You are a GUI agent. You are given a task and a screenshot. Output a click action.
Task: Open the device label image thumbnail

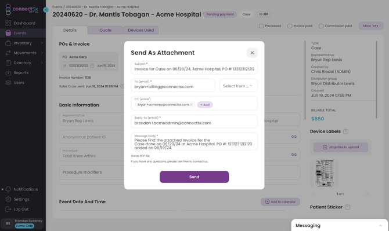(324, 173)
